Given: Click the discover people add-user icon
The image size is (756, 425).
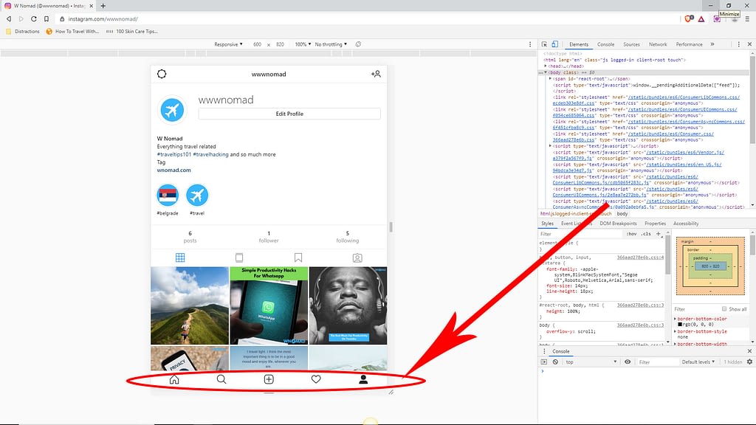Looking at the screenshot, I should click(x=376, y=74).
